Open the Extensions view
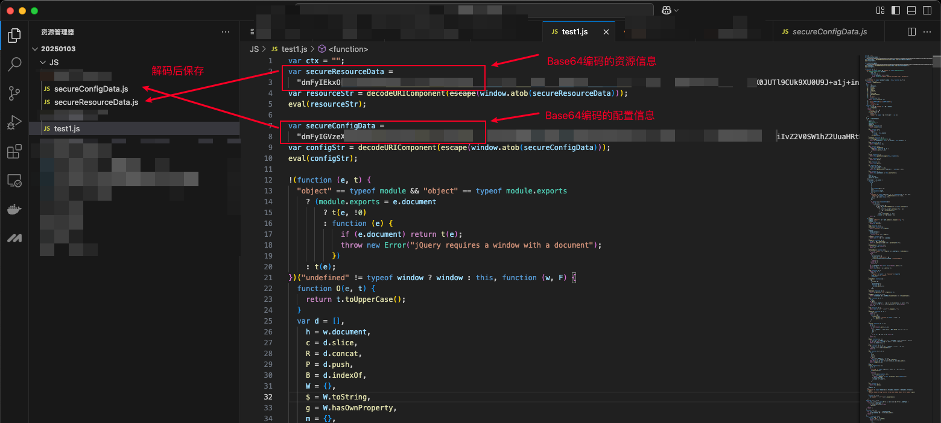The image size is (941, 423). 14,151
